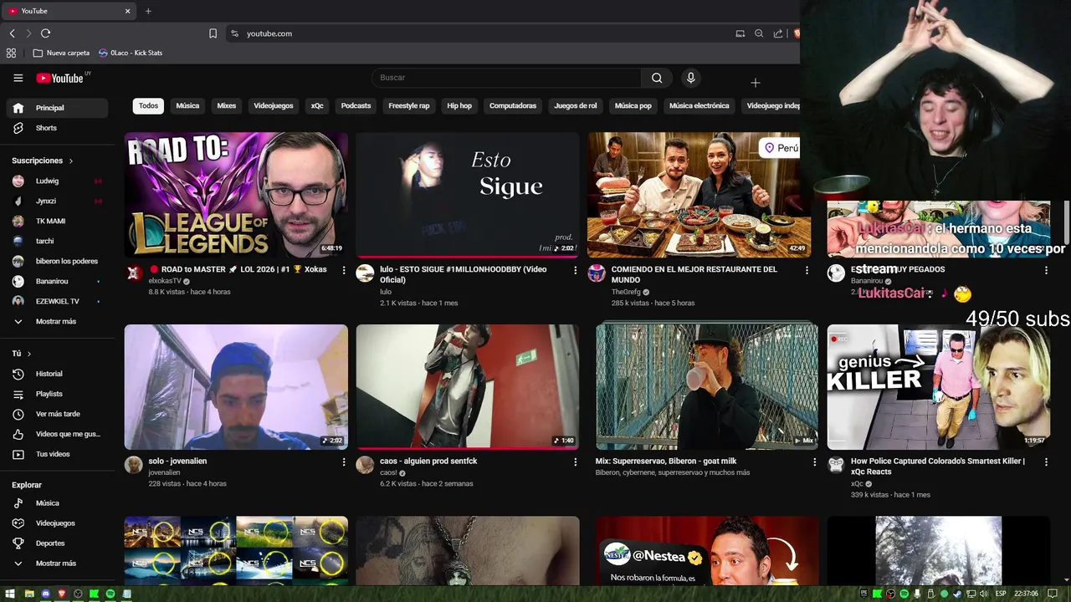Image resolution: width=1071 pixels, height=602 pixels.
Task: Open more options for caos - alguien video
Action: (x=576, y=462)
